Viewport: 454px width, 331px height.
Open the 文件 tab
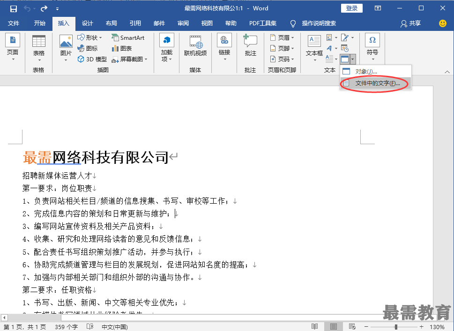14,23
